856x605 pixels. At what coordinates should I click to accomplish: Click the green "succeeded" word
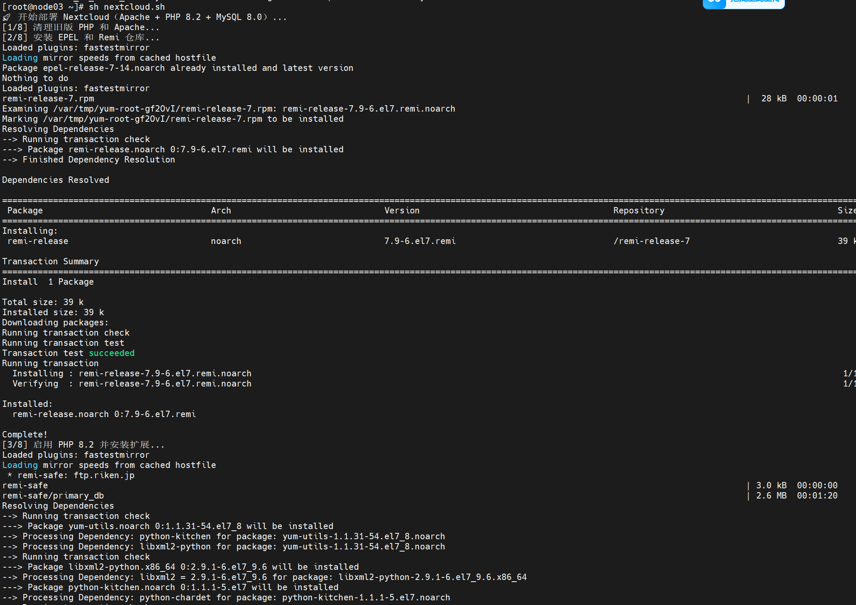point(112,353)
